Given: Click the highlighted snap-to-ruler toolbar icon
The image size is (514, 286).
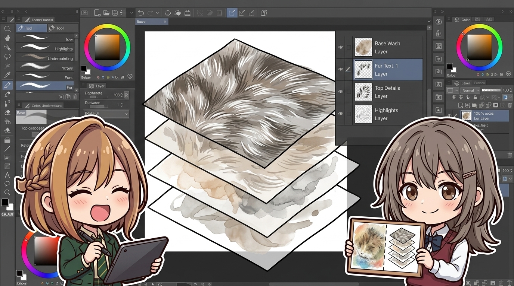Looking at the screenshot, I should pyautogui.click(x=232, y=13).
